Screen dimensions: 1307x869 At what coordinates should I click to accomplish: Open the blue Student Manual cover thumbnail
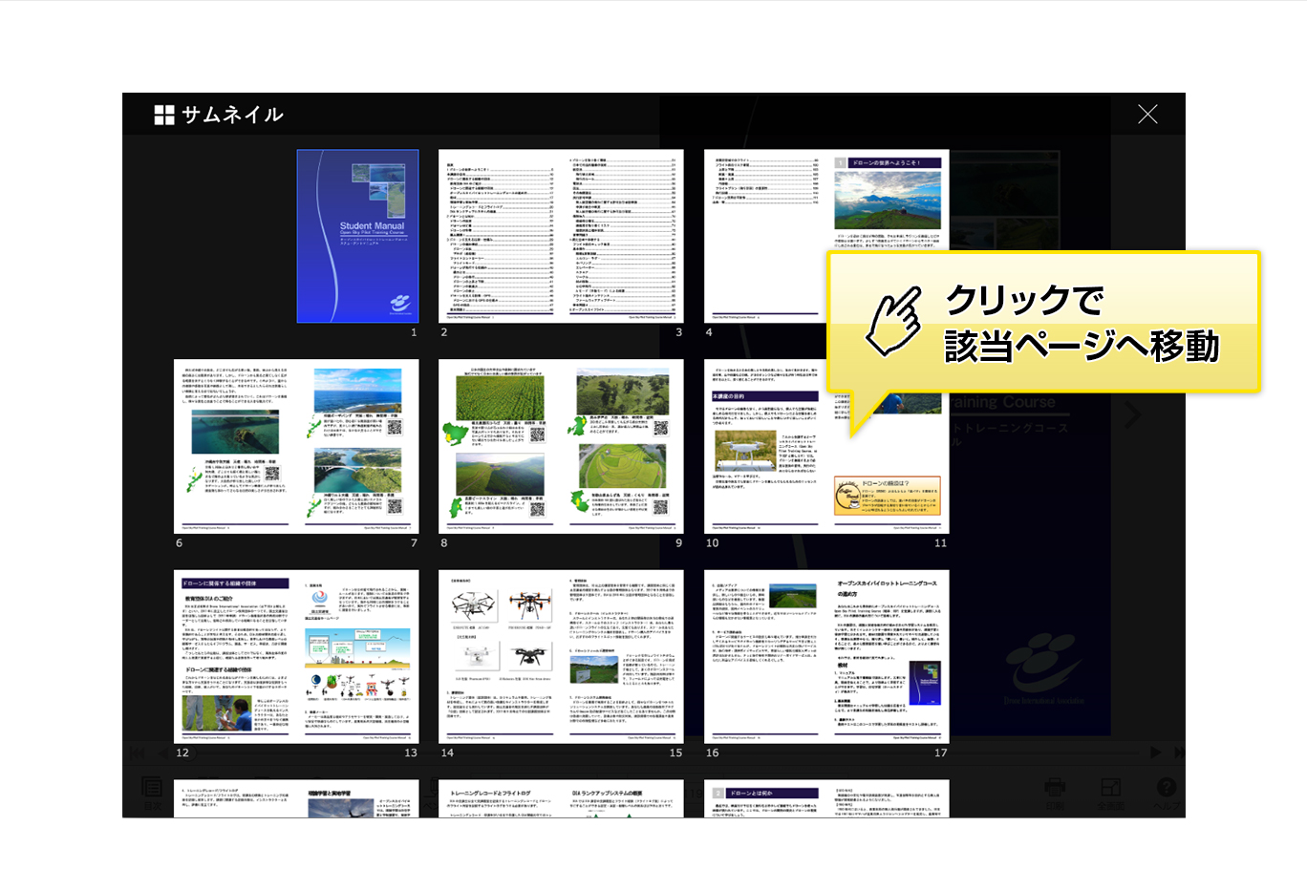click(357, 236)
